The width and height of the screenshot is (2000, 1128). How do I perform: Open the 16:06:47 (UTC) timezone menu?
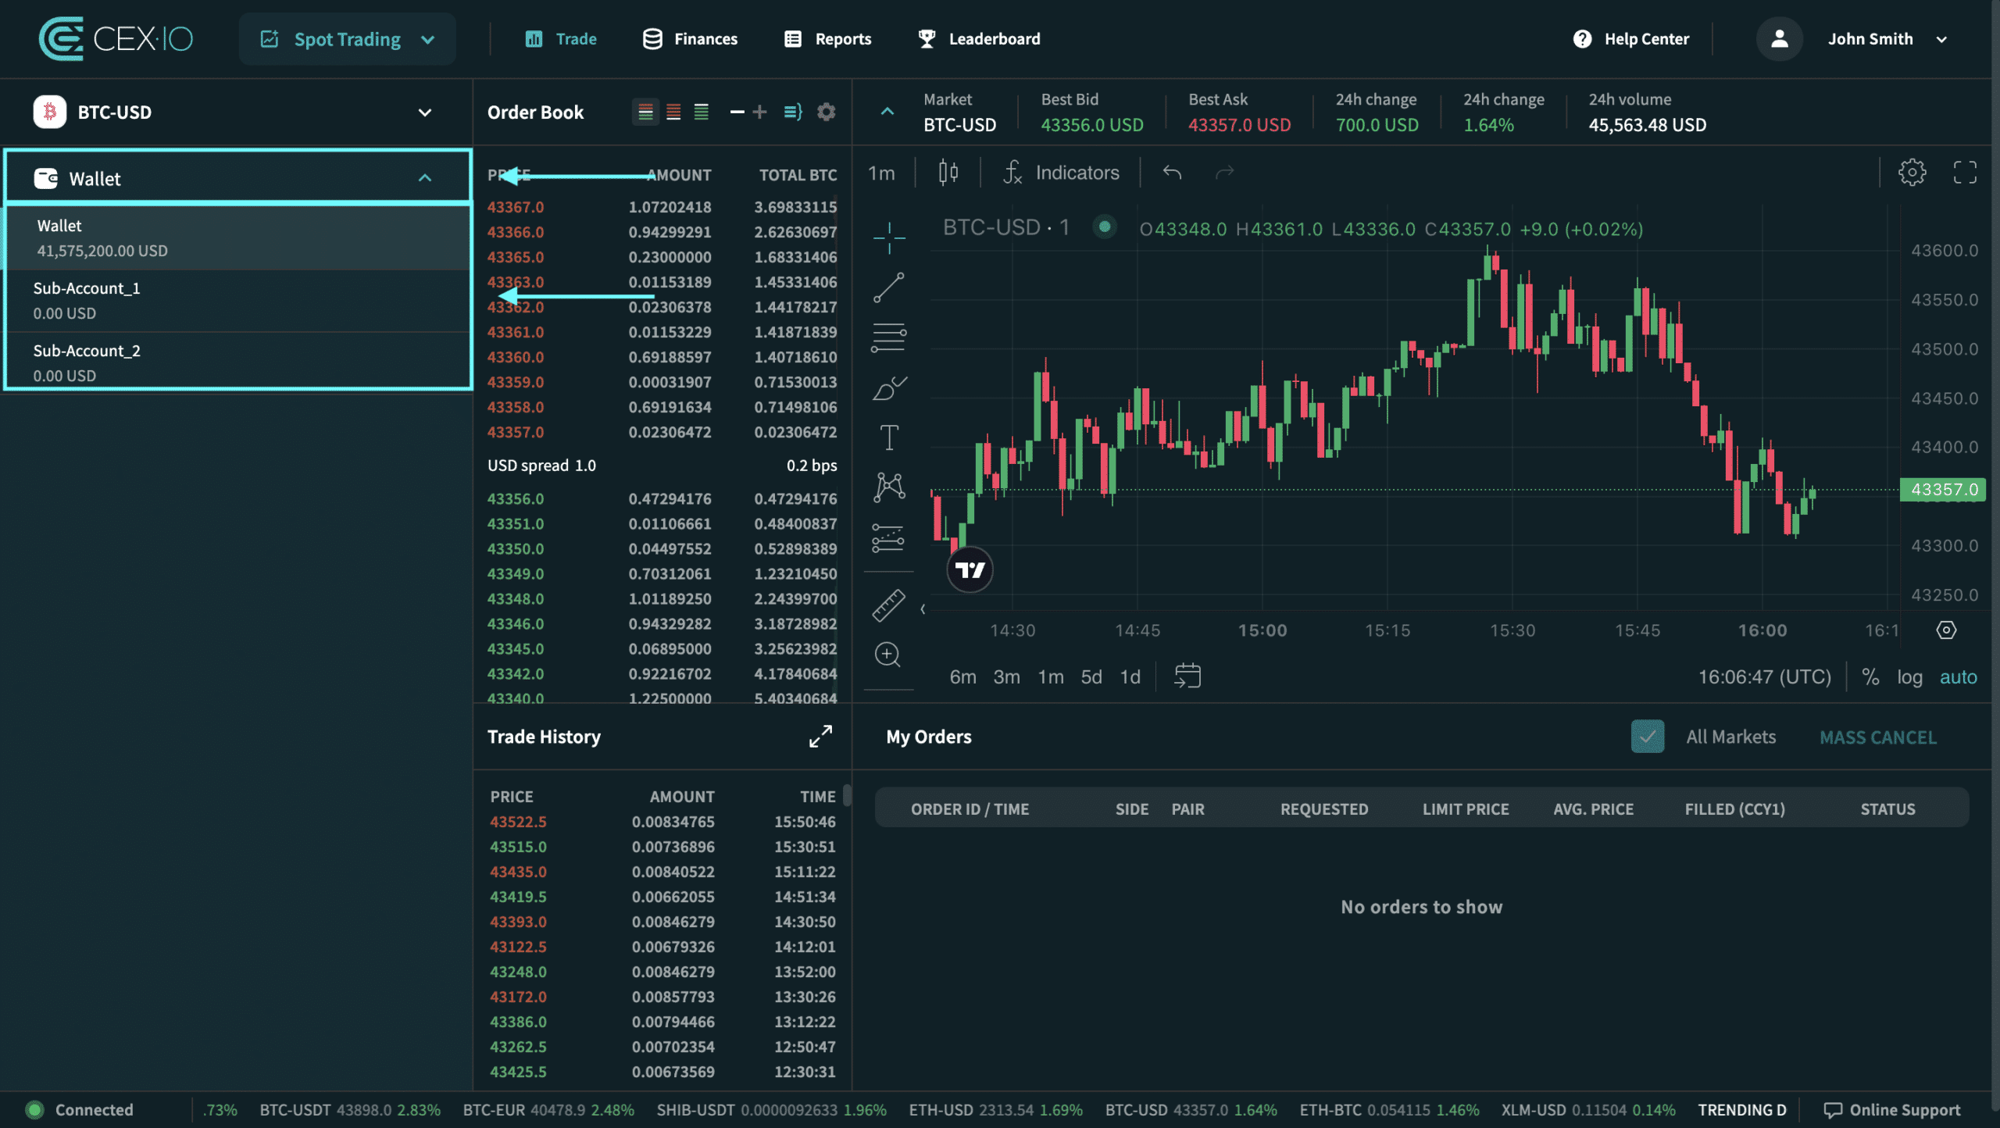(1765, 676)
